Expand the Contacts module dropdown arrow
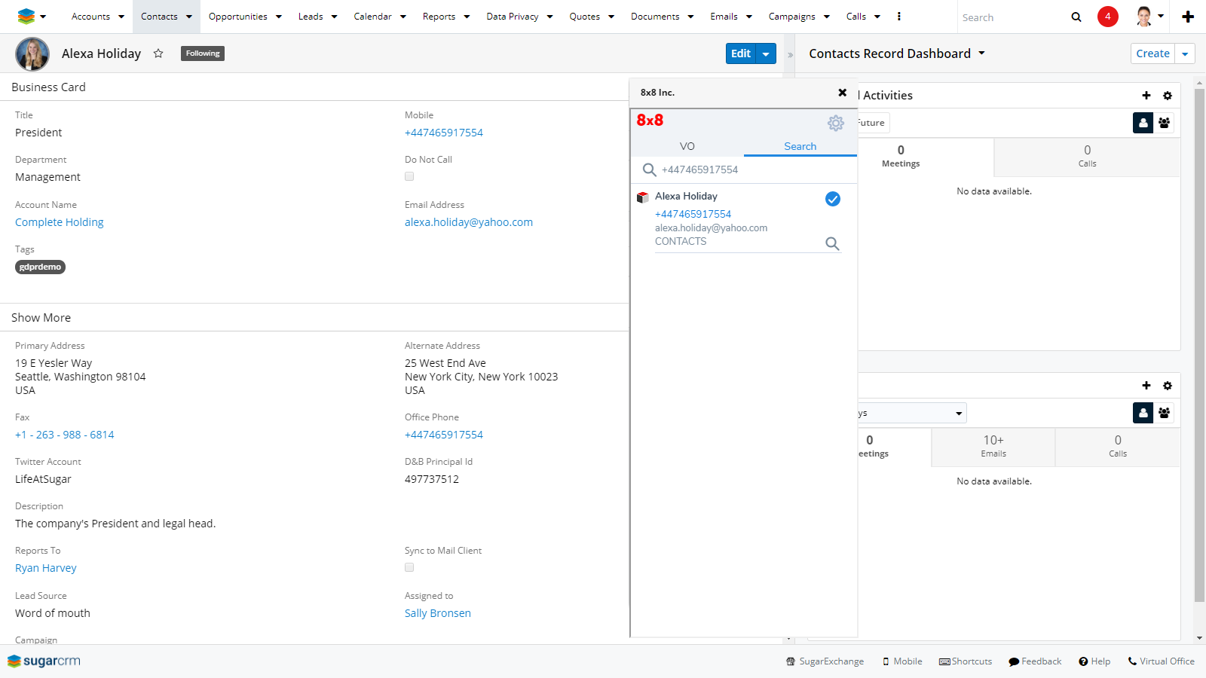The image size is (1206, 678). click(x=189, y=17)
